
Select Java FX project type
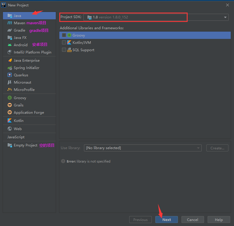[29, 38]
